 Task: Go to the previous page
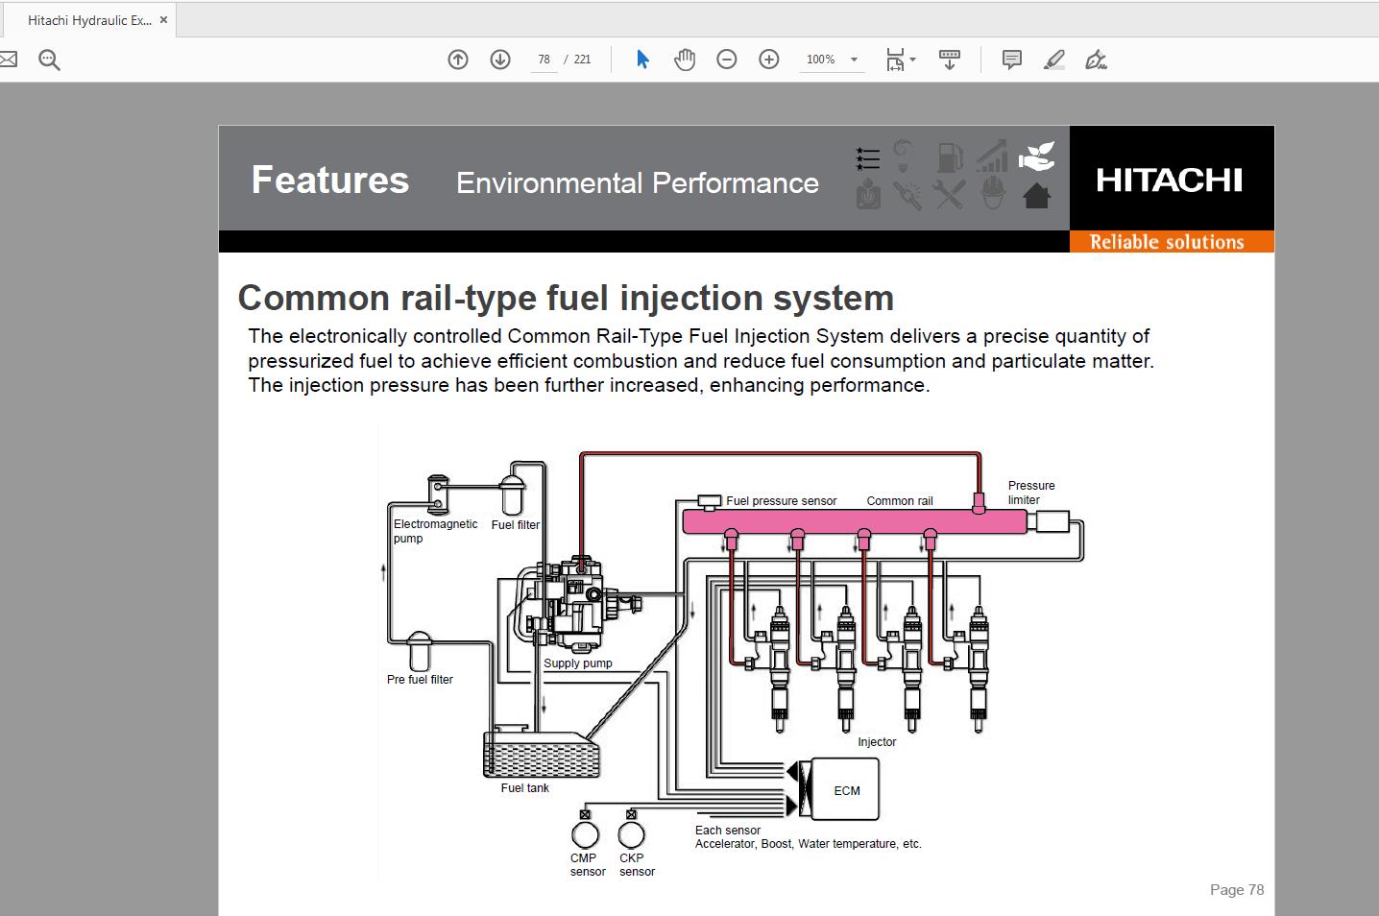click(x=458, y=59)
